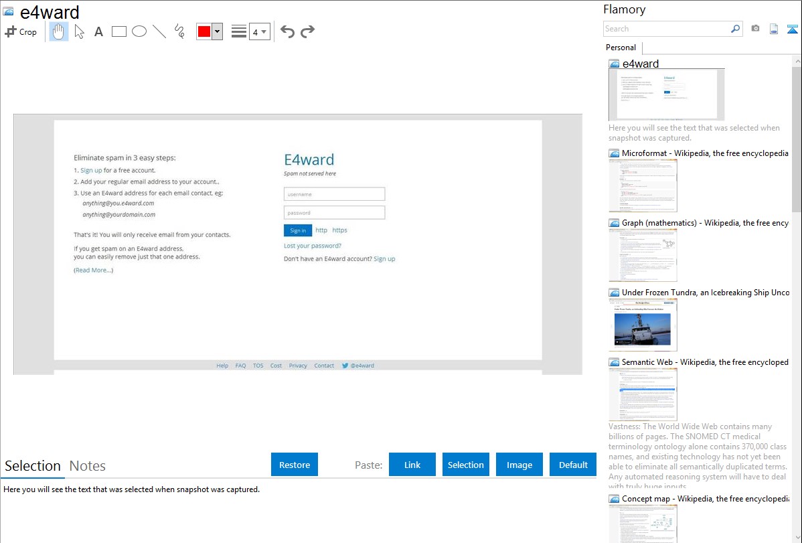Click the icon beside Graph (mathematics) entry
The image size is (802, 543).
point(614,223)
